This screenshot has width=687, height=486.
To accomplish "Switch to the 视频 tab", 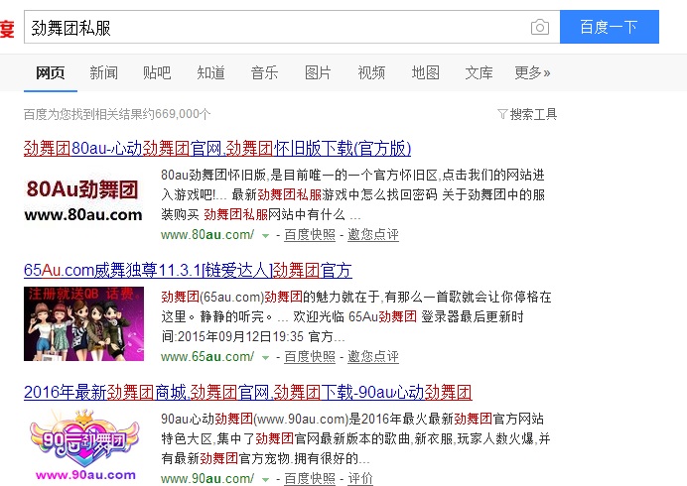I will coord(371,72).
